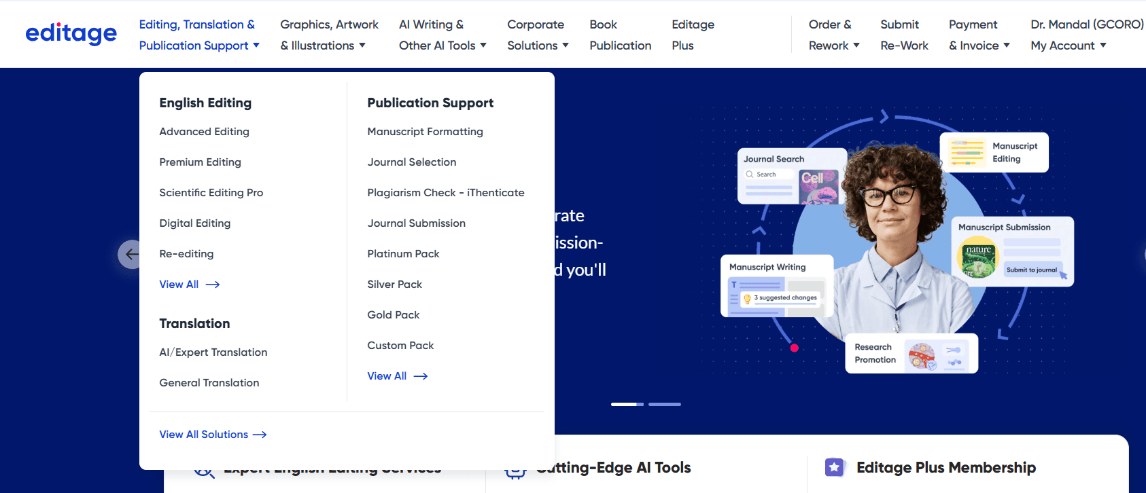This screenshot has width=1146, height=493.
Task: Click the Manuscript Submission card in illustration
Action: click(x=1012, y=251)
